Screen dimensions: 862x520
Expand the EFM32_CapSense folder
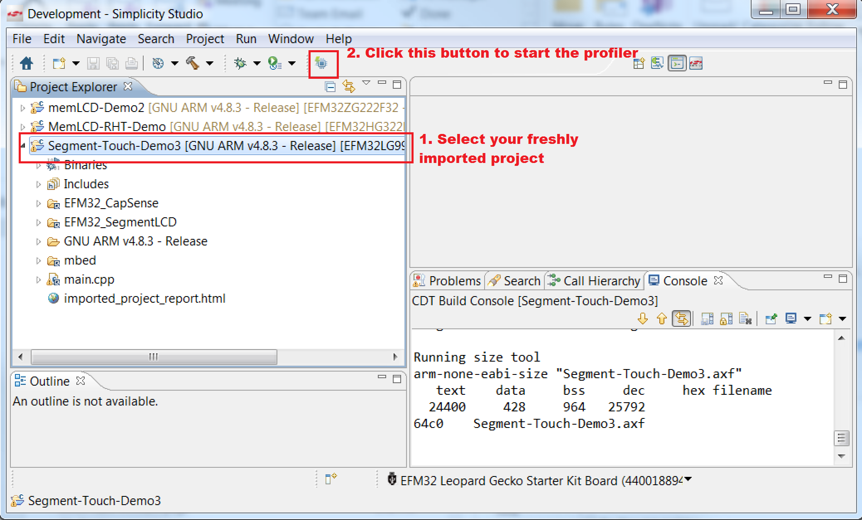tap(39, 204)
